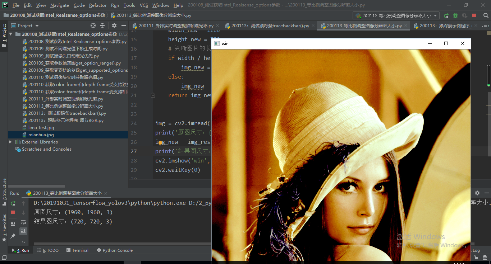The width and height of the screenshot is (491, 264).
Task: Open the run configuration dropdown
Action: [x=396, y=15]
